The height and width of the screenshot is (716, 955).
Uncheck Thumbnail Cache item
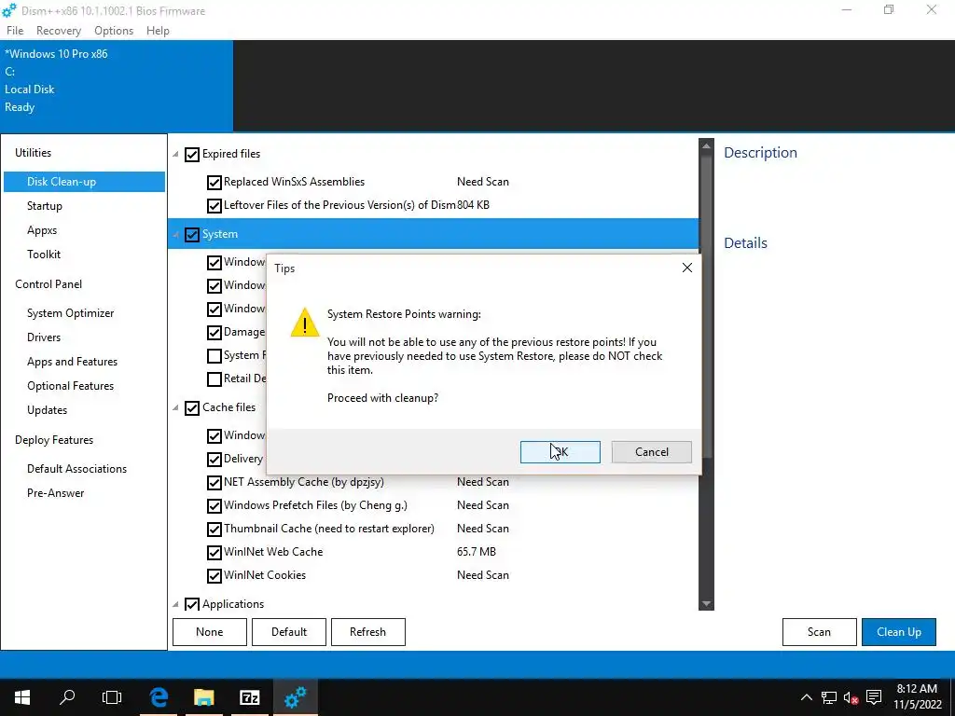(x=214, y=530)
